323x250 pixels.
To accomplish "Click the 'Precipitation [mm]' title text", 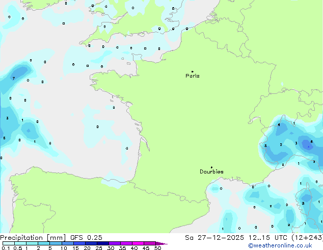I will point(33,238).
